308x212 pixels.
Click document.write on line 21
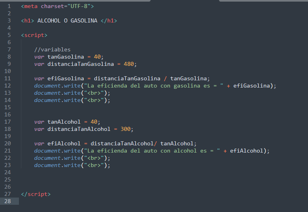57,151
